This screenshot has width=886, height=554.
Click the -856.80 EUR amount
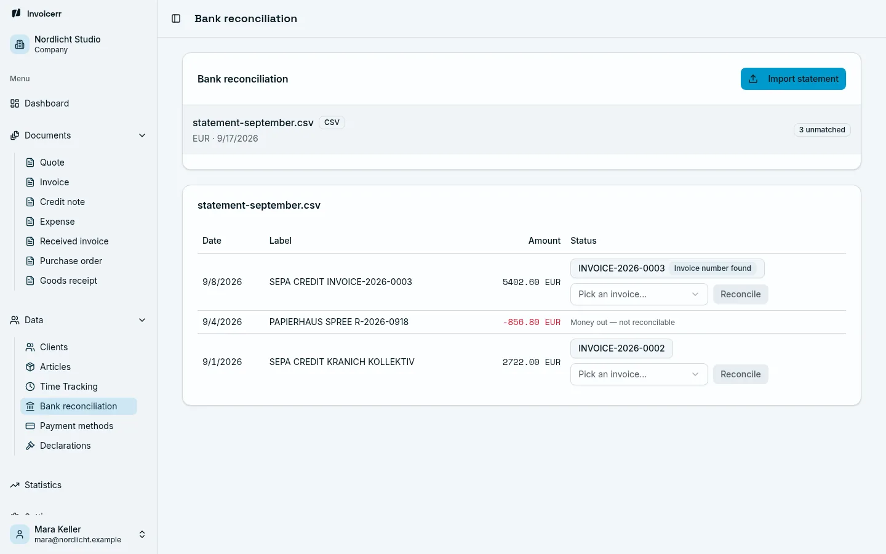(532, 322)
